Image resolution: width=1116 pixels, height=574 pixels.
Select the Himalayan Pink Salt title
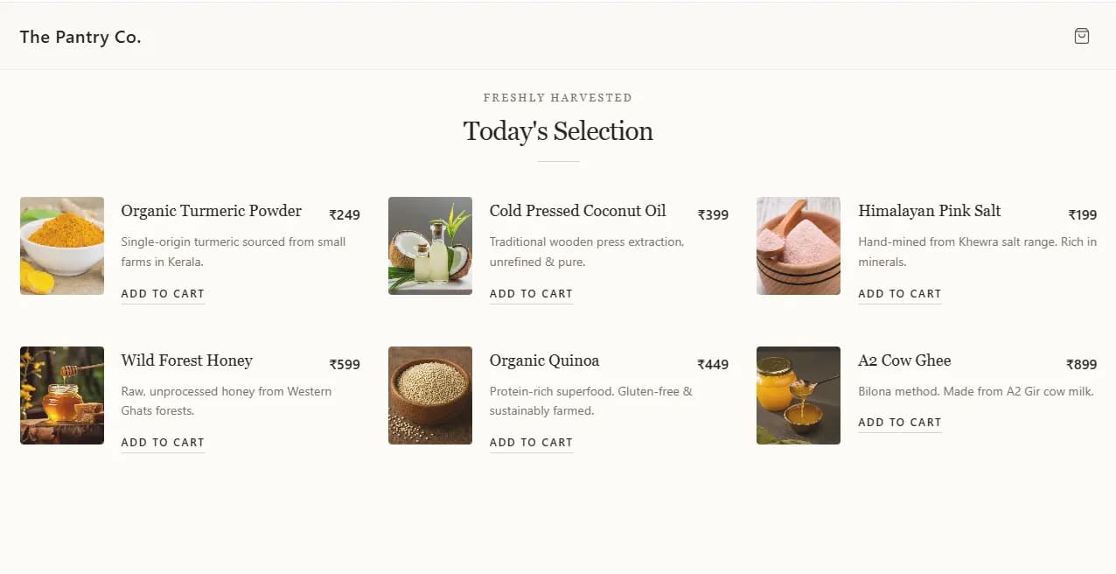pos(930,211)
